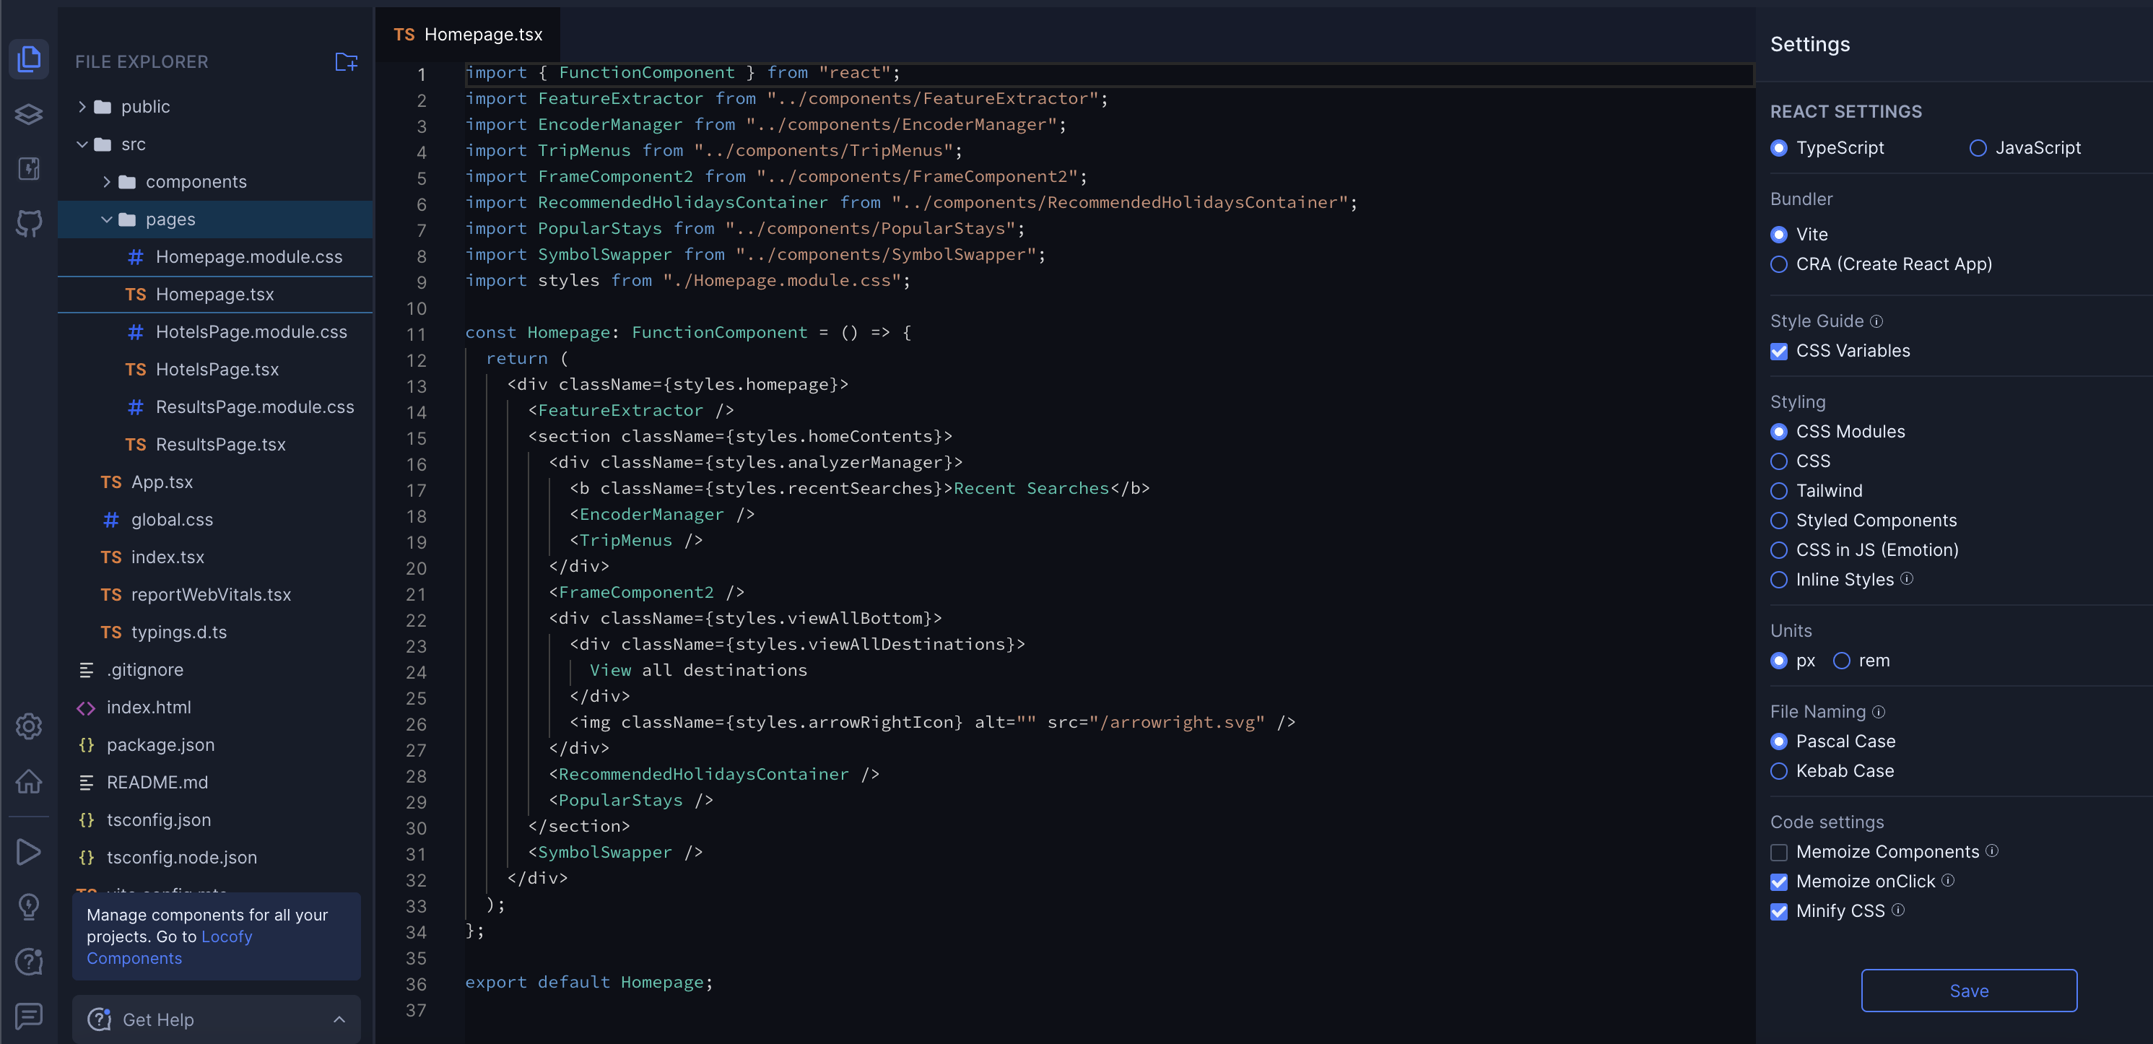Open the File Explorer panel icon
Screen dimensions: 2153x1044
(x=30, y=58)
